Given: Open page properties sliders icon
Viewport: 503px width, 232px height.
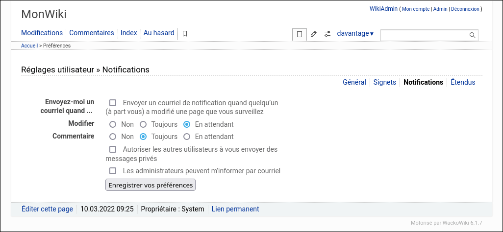Looking at the screenshot, I should click(x=327, y=34).
